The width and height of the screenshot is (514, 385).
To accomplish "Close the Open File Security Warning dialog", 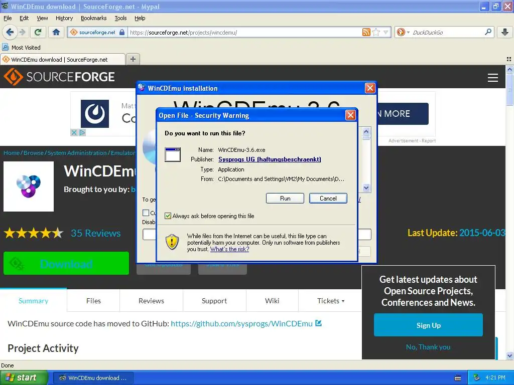I will pyautogui.click(x=350, y=115).
